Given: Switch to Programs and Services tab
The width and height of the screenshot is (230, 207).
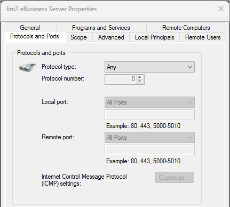Looking at the screenshot, I should pos(101,27).
